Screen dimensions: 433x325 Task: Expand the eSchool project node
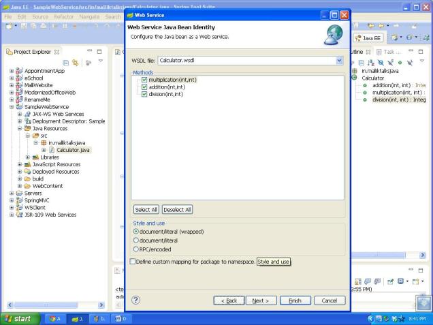(12, 78)
